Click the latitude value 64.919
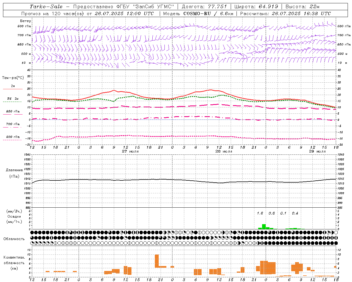Screen dimensions: 352x282 pyautogui.click(x=268, y=7)
